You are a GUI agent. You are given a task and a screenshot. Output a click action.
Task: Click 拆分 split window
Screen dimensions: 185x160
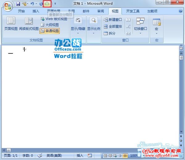click(x=109, y=33)
